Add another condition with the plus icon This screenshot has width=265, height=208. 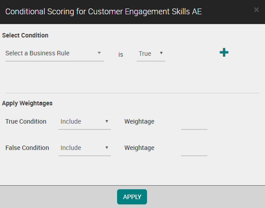pos(224,52)
